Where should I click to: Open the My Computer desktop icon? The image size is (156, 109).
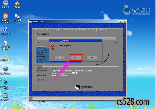click(x=5, y=4)
